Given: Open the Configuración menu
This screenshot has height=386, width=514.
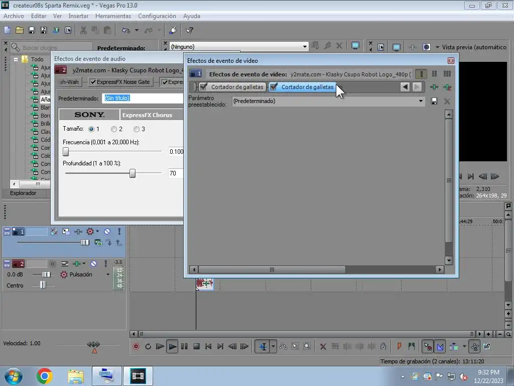Looking at the screenshot, I should click(x=157, y=16).
